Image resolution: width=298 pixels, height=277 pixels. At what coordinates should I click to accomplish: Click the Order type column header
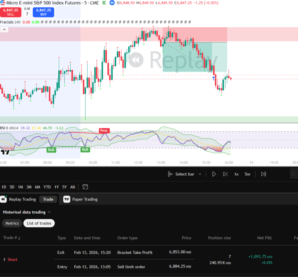click(x=127, y=238)
